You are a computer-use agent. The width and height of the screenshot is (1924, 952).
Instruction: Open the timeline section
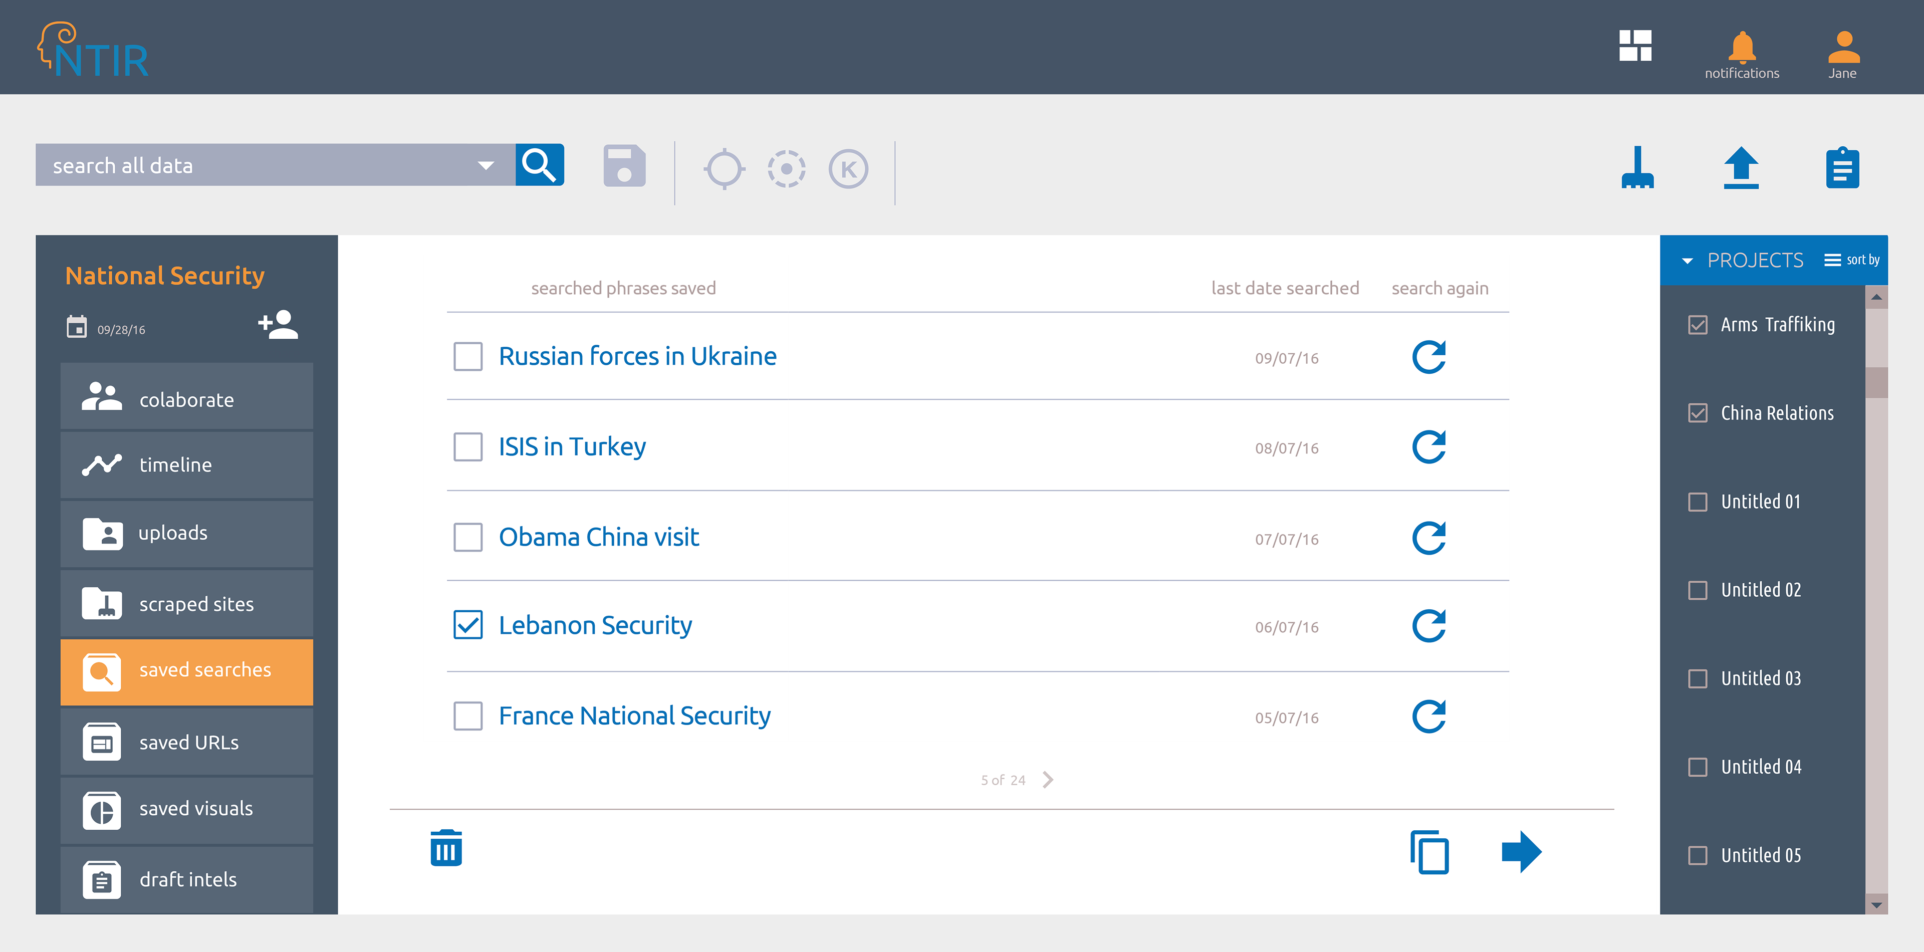point(187,464)
